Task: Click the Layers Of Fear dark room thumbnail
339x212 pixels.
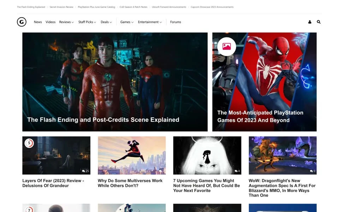Action: click(56, 155)
